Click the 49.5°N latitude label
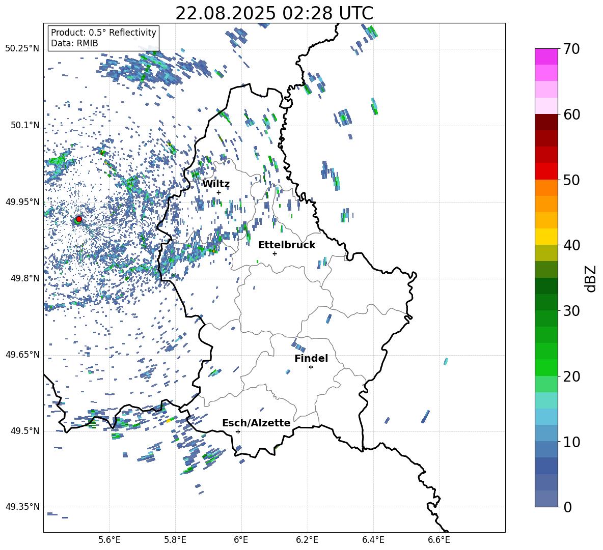603x550 pixels. [25, 431]
